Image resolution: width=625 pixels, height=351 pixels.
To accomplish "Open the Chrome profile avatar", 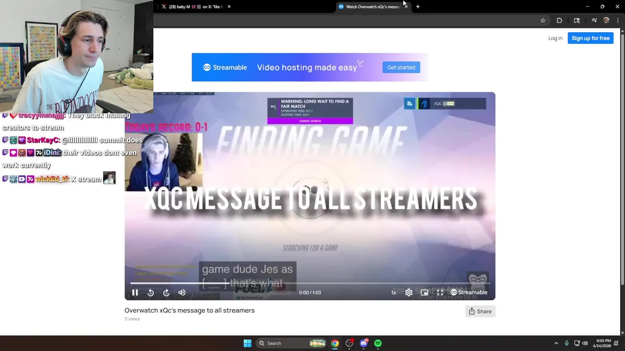I will click(606, 20).
